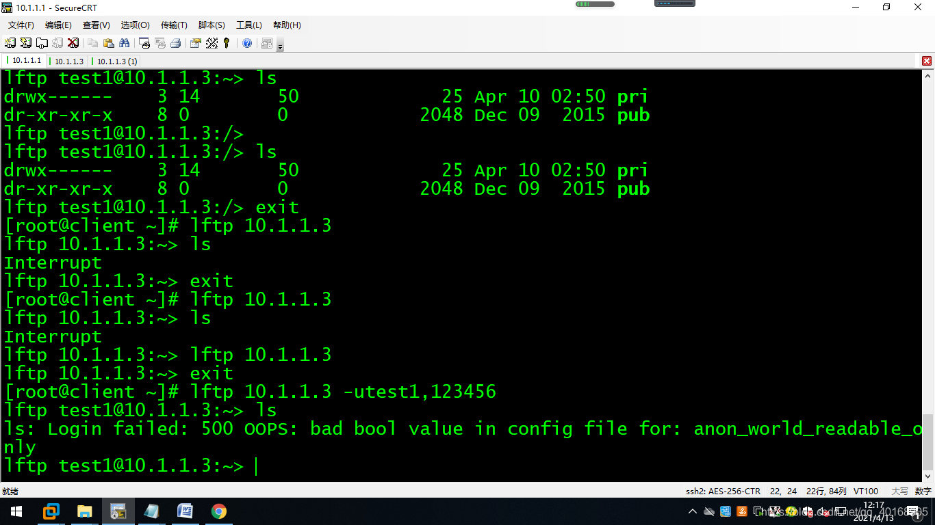Open the toolbar overflow options arrow

coord(280,45)
